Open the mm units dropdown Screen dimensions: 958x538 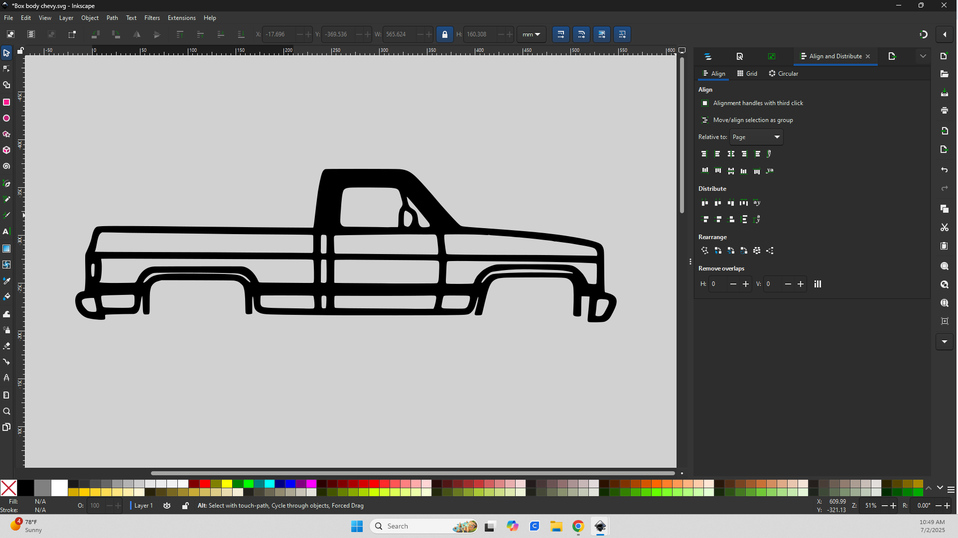coord(531,34)
